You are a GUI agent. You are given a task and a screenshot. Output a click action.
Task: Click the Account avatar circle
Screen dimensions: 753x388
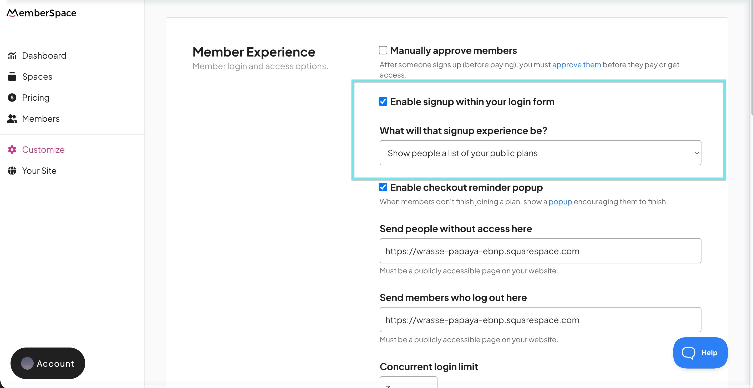point(27,363)
